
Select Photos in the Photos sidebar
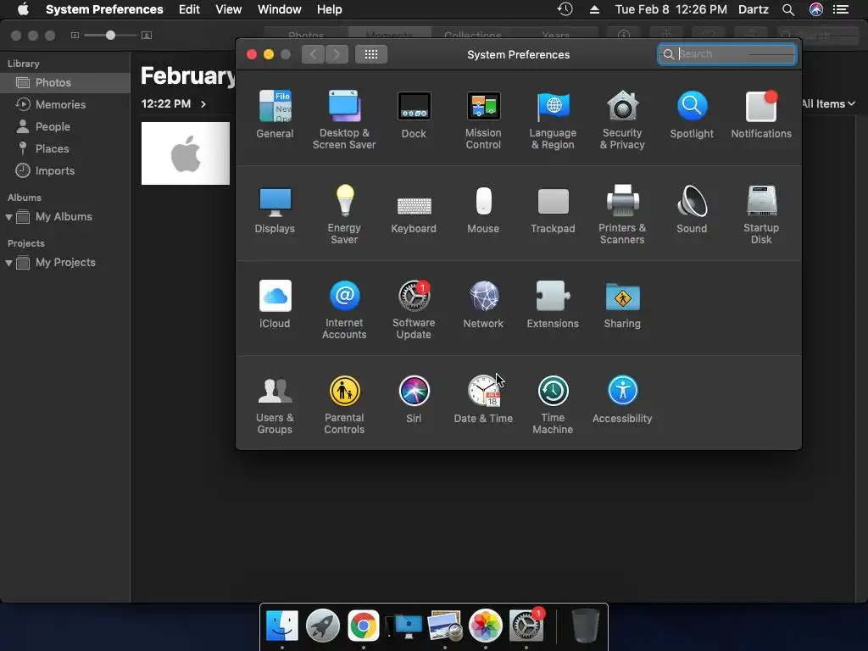[64, 82]
